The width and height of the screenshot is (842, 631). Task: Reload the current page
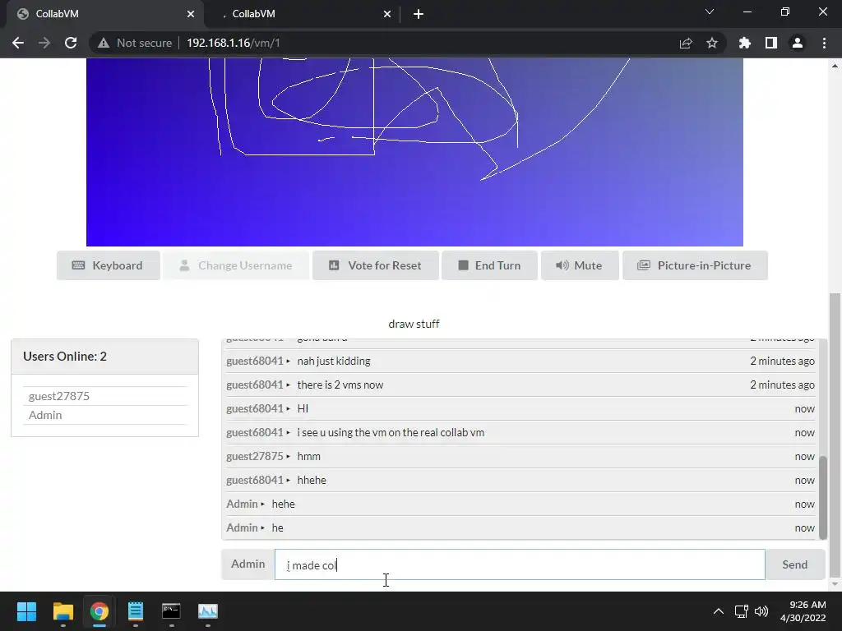tap(71, 43)
